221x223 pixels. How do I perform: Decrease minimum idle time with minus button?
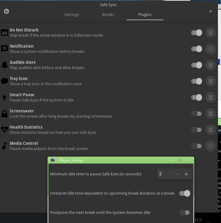[177, 174]
